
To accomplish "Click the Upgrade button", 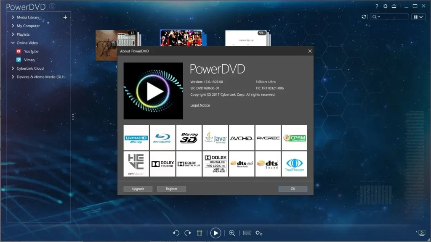I will 138,189.
